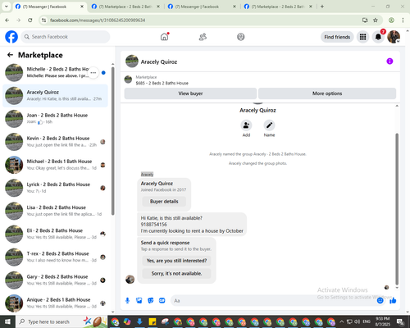Open the taskbar clock showing 9:53 PM
This screenshot has width=410, height=328.
click(382, 321)
